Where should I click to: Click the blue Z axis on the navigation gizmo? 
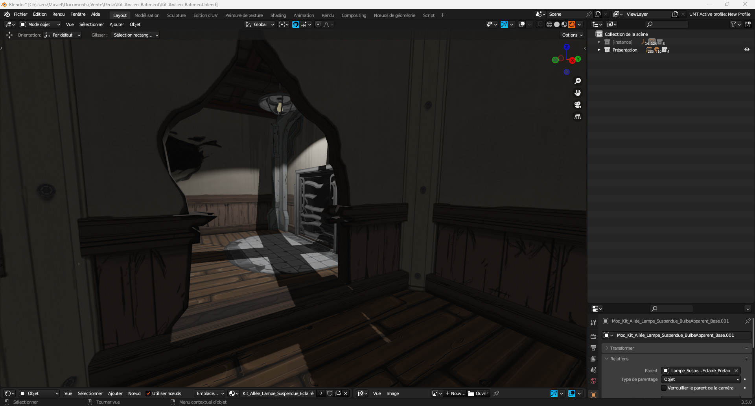[x=567, y=47]
